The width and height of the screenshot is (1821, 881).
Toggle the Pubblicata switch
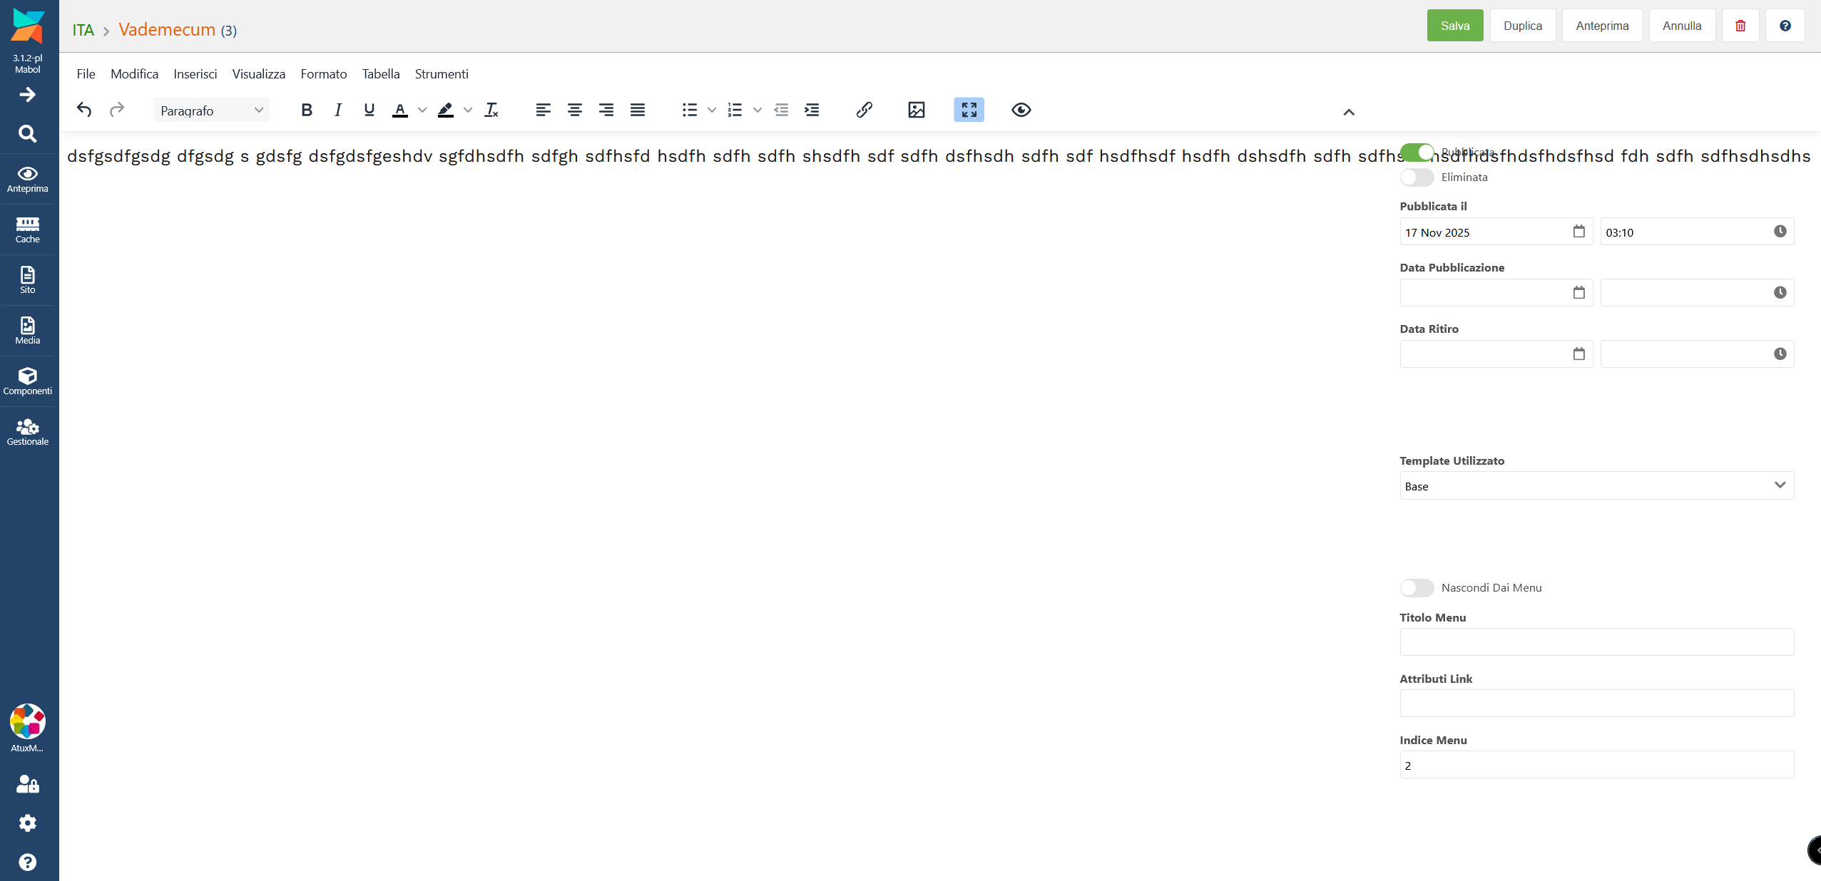pyautogui.click(x=1417, y=153)
